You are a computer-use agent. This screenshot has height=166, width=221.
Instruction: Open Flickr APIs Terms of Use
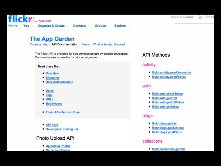[63, 112]
